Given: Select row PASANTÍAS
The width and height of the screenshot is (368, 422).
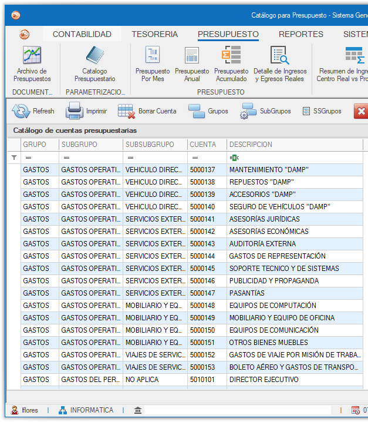Looking at the screenshot, I should 192,293.
